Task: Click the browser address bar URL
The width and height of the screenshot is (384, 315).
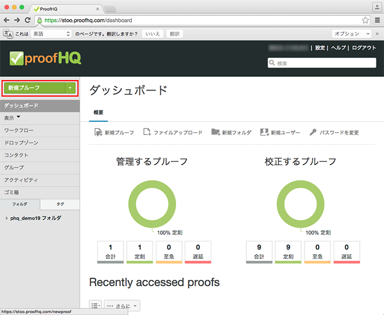Action: [x=88, y=20]
